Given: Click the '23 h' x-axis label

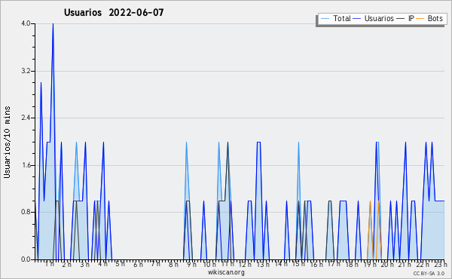Looking at the screenshot, I should [441, 264].
